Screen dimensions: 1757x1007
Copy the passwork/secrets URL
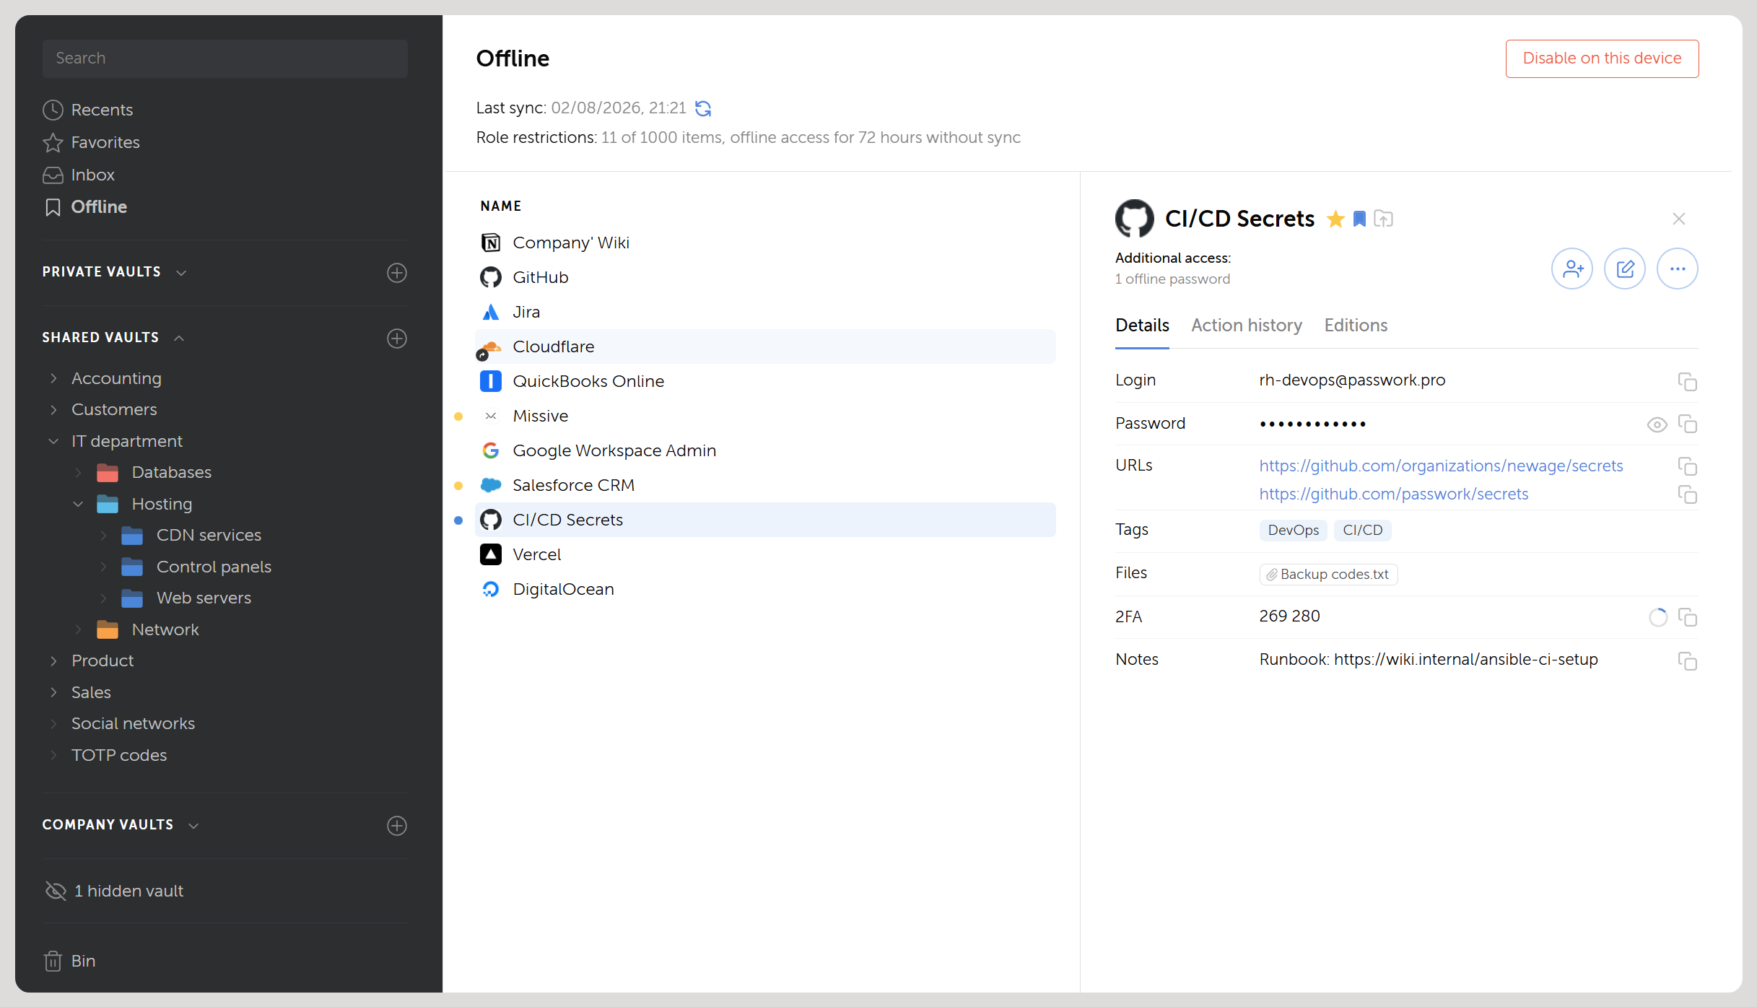click(x=1687, y=494)
